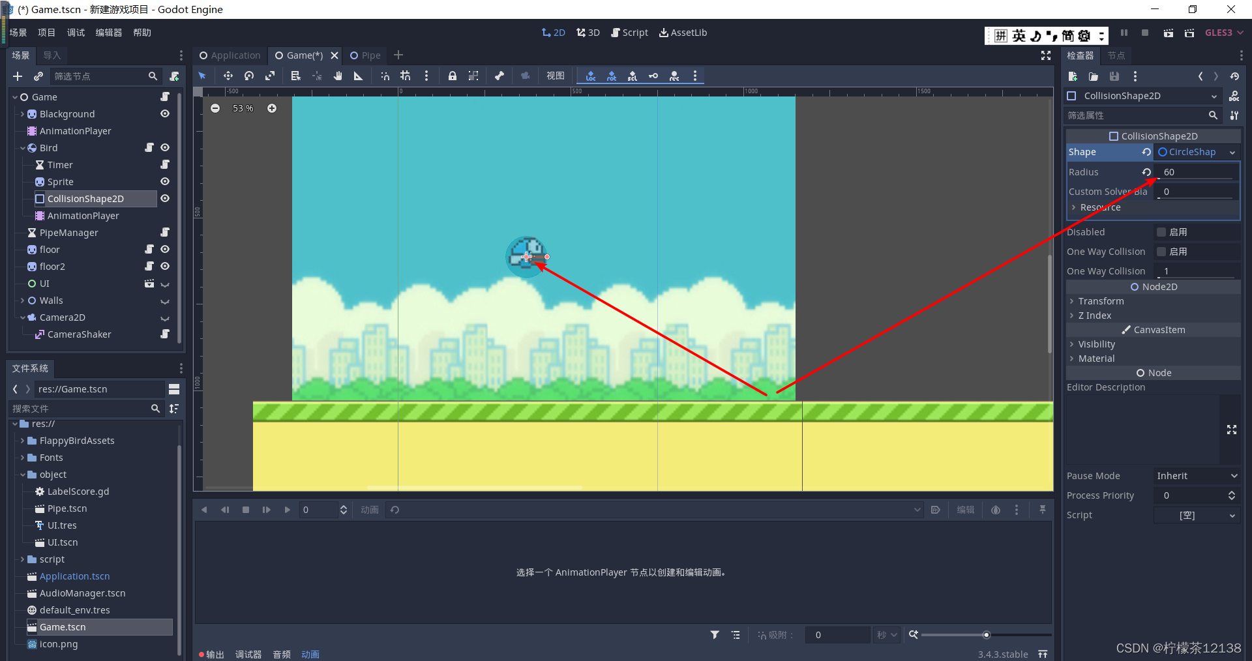Zoom out the viewport with minus icon
This screenshot has height=661, width=1252.
pyautogui.click(x=215, y=108)
